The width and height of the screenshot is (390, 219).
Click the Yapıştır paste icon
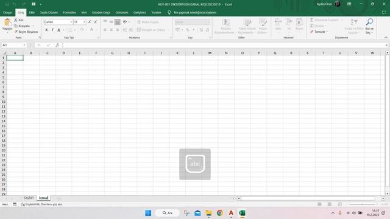click(7, 23)
